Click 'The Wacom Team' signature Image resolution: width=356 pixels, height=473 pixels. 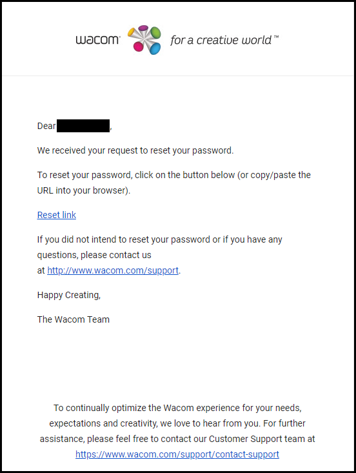pyautogui.click(x=74, y=319)
